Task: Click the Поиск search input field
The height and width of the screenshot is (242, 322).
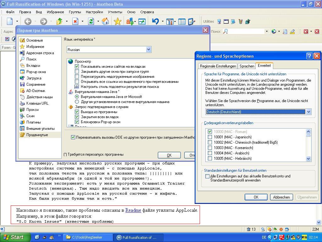Action: pyautogui.click(x=246, y=32)
